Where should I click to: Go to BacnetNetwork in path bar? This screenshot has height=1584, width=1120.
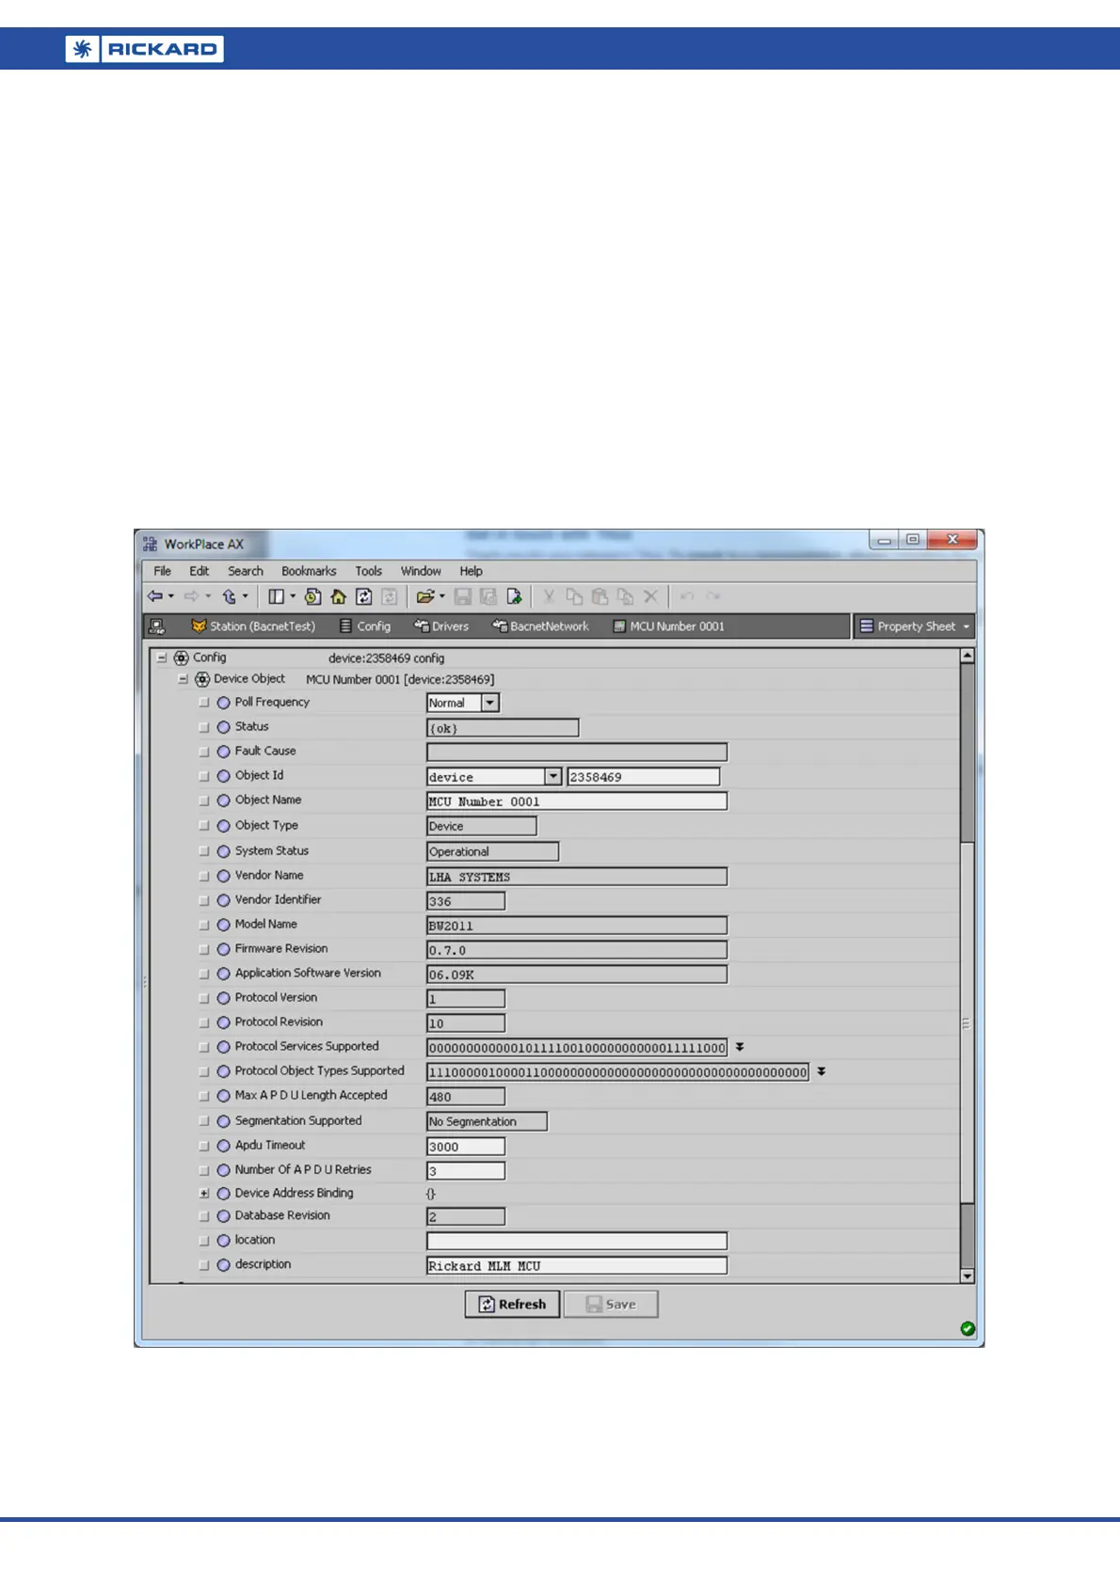540,626
